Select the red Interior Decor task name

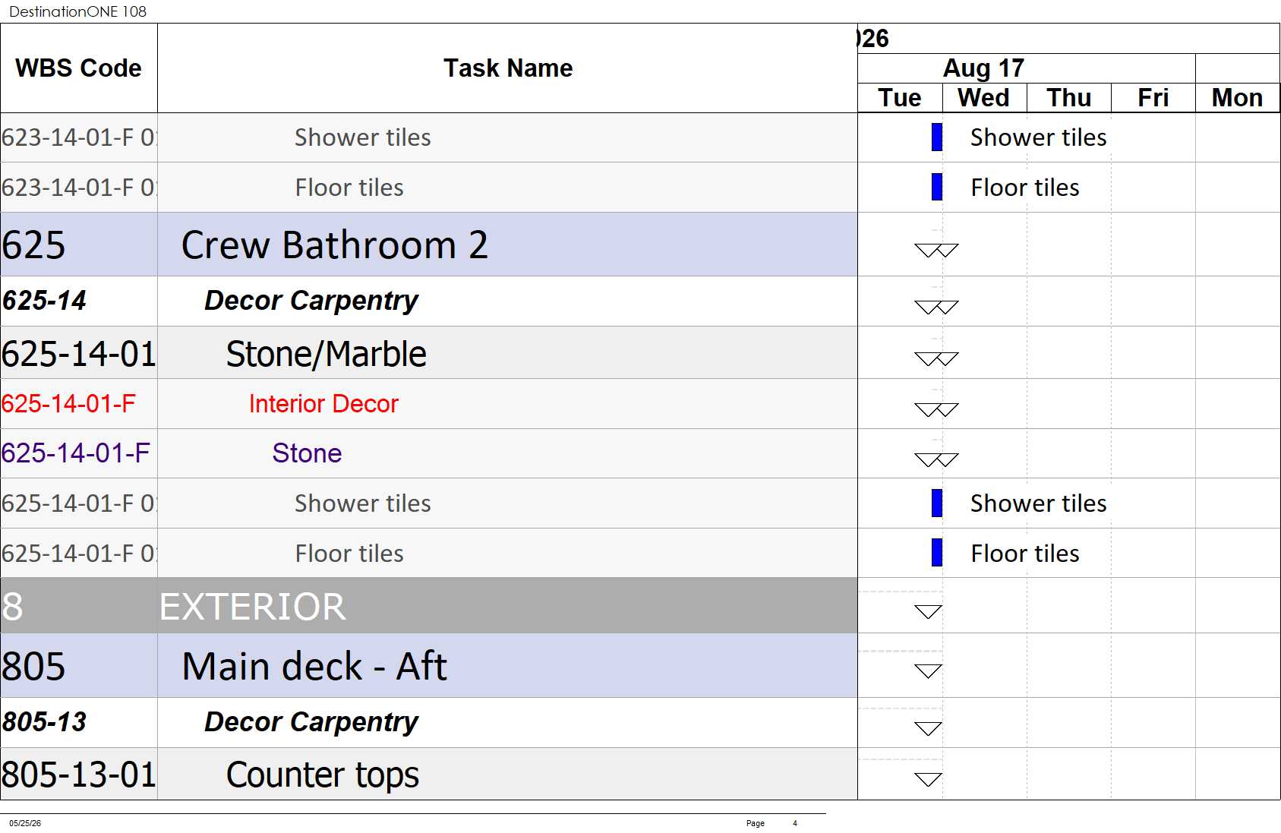pos(323,404)
